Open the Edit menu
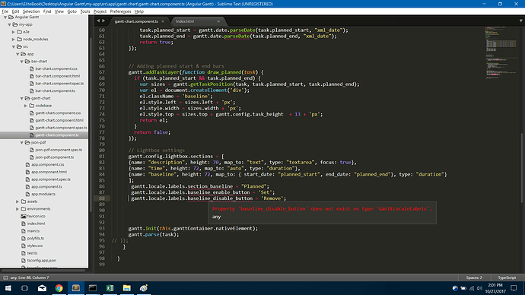The width and height of the screenshot is (525, 295). click(x=15, y=11)
